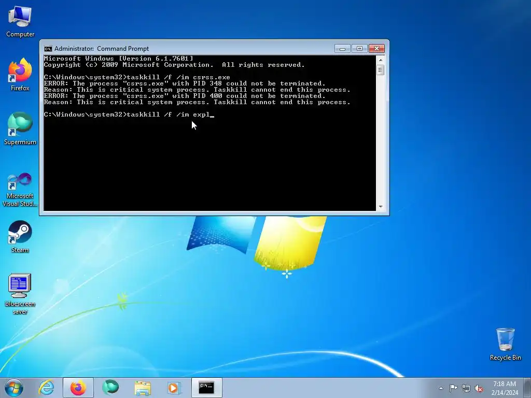Switch to Firefox in the taskbar

point(78,388)
